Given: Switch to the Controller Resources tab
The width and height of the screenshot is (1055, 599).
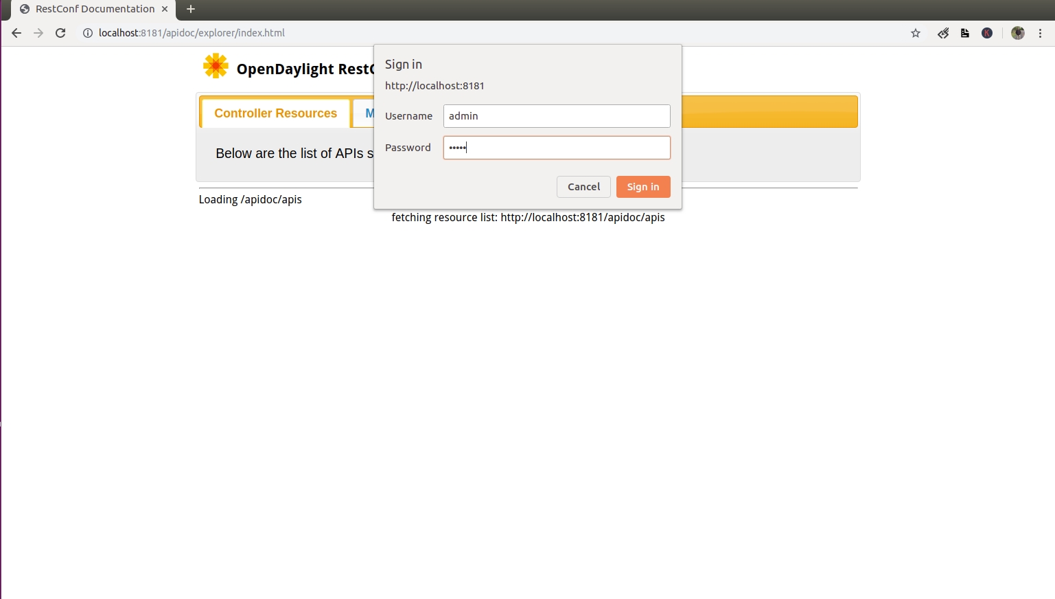Looking at the screenshot, I should click(x=275, y=113).
